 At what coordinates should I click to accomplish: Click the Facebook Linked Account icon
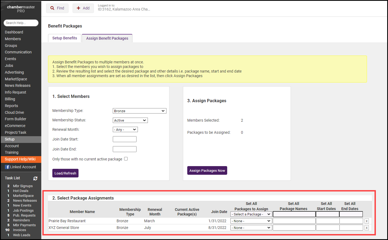click(x=7, y=167)
